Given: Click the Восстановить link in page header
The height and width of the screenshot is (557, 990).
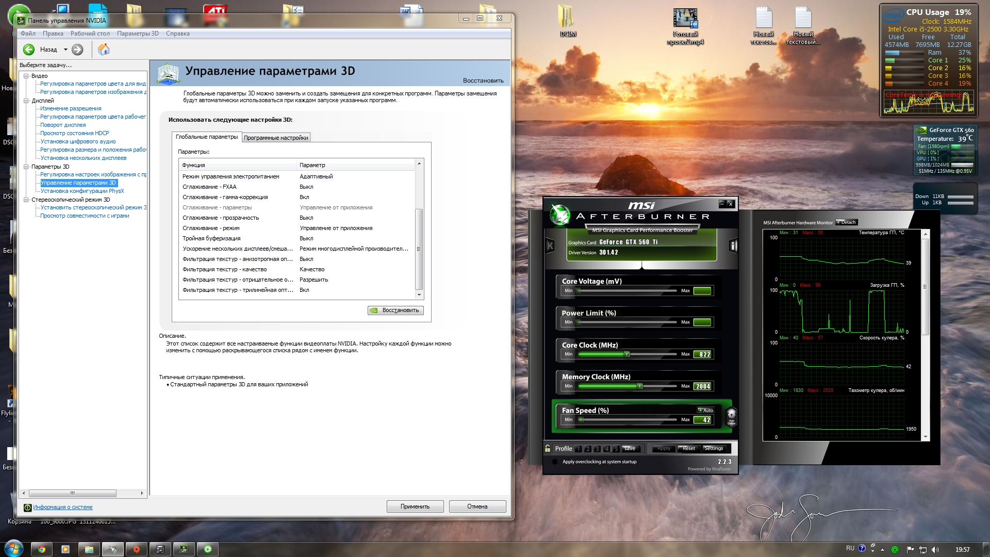Looking at the screenshot, I should [x=483, y=80].
